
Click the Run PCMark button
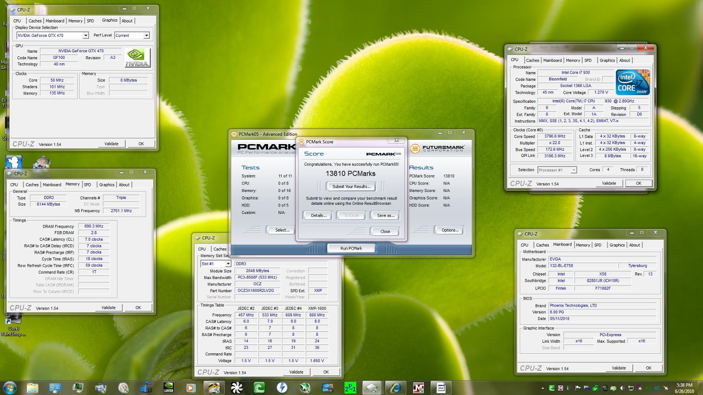point(351,248)
